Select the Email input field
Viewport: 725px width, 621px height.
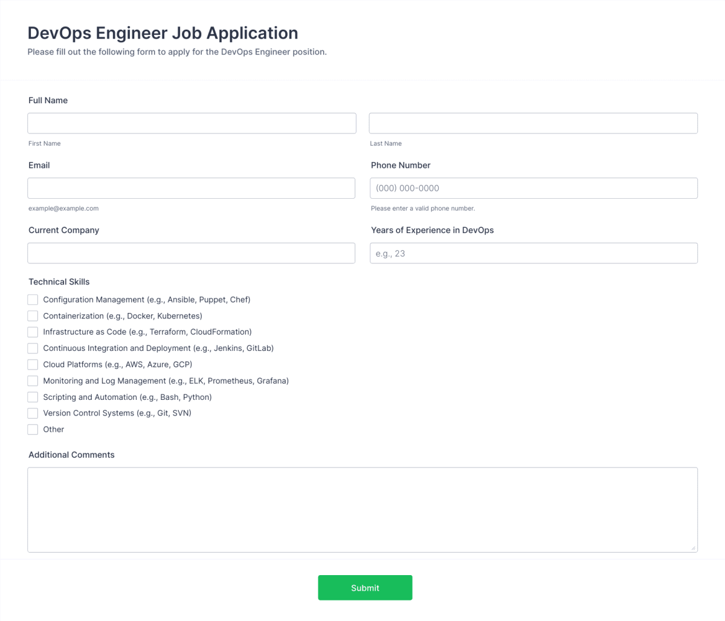192,188
